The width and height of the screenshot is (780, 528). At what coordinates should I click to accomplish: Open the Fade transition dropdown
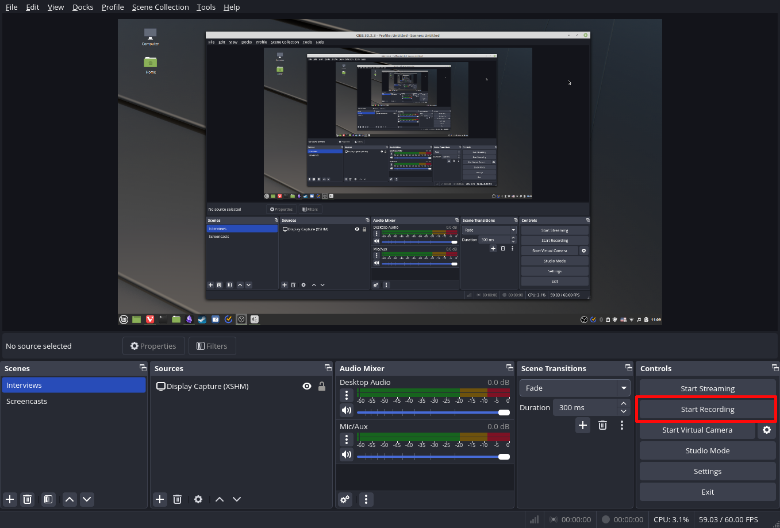point(623,388)
